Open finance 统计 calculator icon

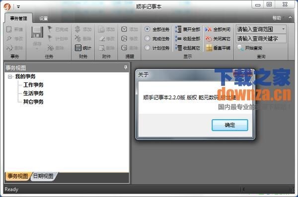[78, 48]
